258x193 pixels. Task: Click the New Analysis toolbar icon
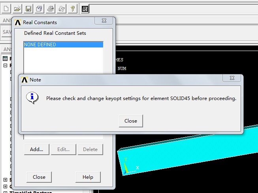(x=6, y=9)
